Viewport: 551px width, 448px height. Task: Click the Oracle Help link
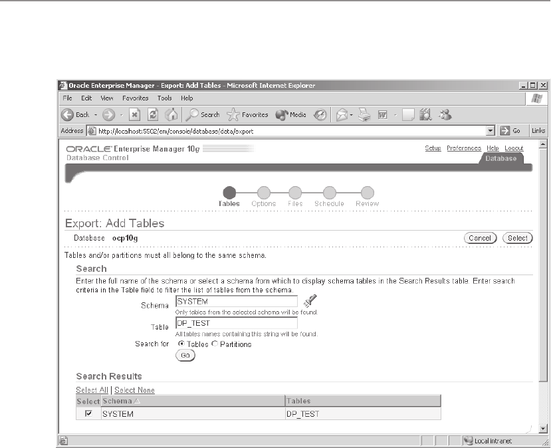coord(493,148)
